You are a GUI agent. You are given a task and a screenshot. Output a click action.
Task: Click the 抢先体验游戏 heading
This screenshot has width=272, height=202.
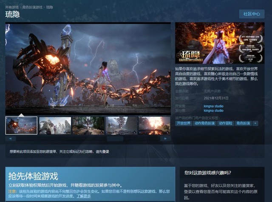pyautogui.click(x=33, y=176)
